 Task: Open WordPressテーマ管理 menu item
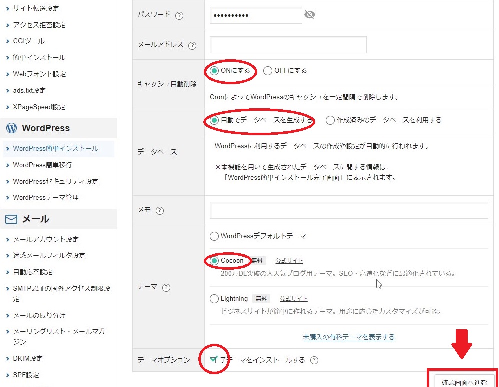click(x=46, y=197)
